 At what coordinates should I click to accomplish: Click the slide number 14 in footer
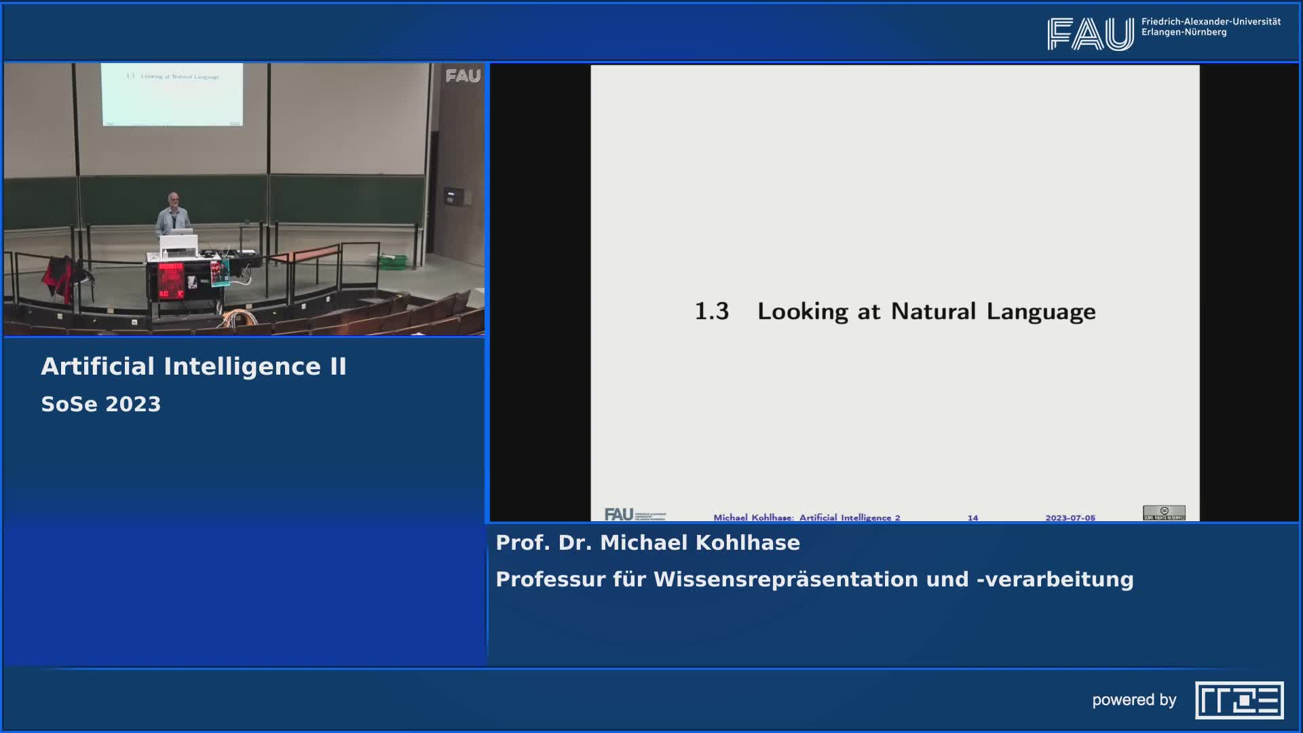972,518
